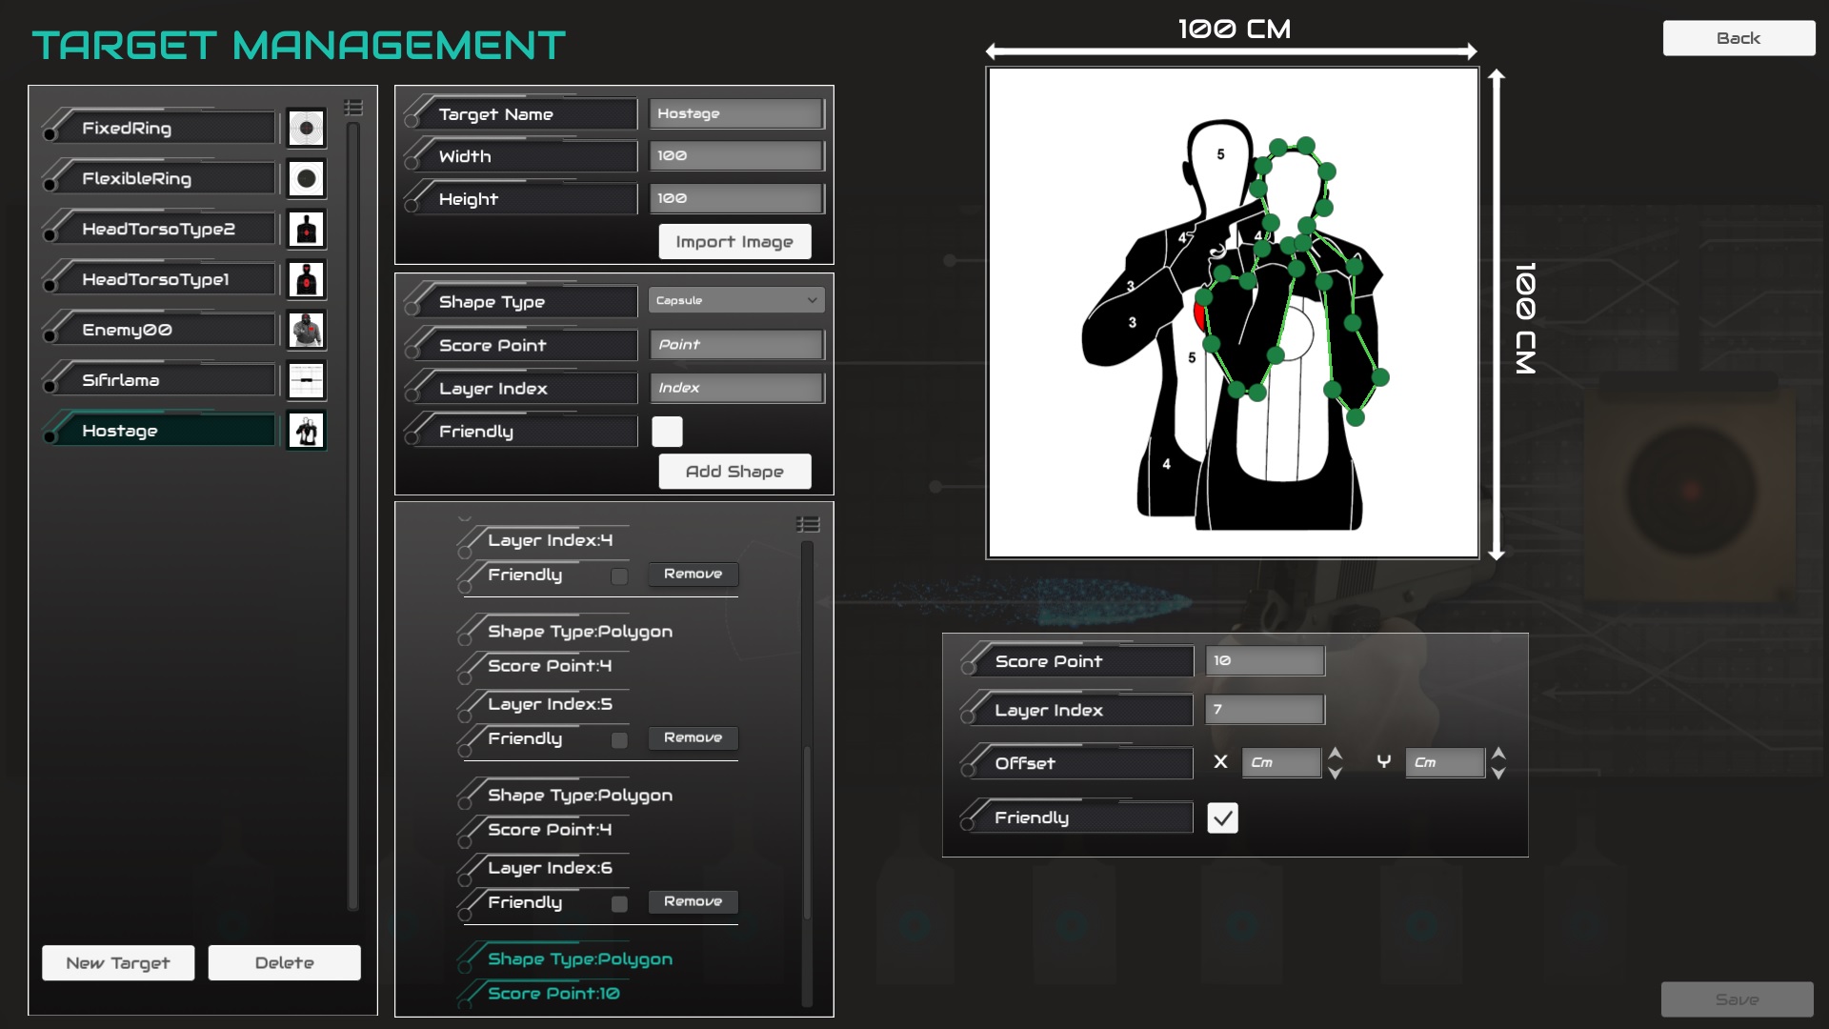Decrease the Y offset with down arrow
This screenshot has height=1029, width=1829.
pyautogui.click(x=1498, y=774)
